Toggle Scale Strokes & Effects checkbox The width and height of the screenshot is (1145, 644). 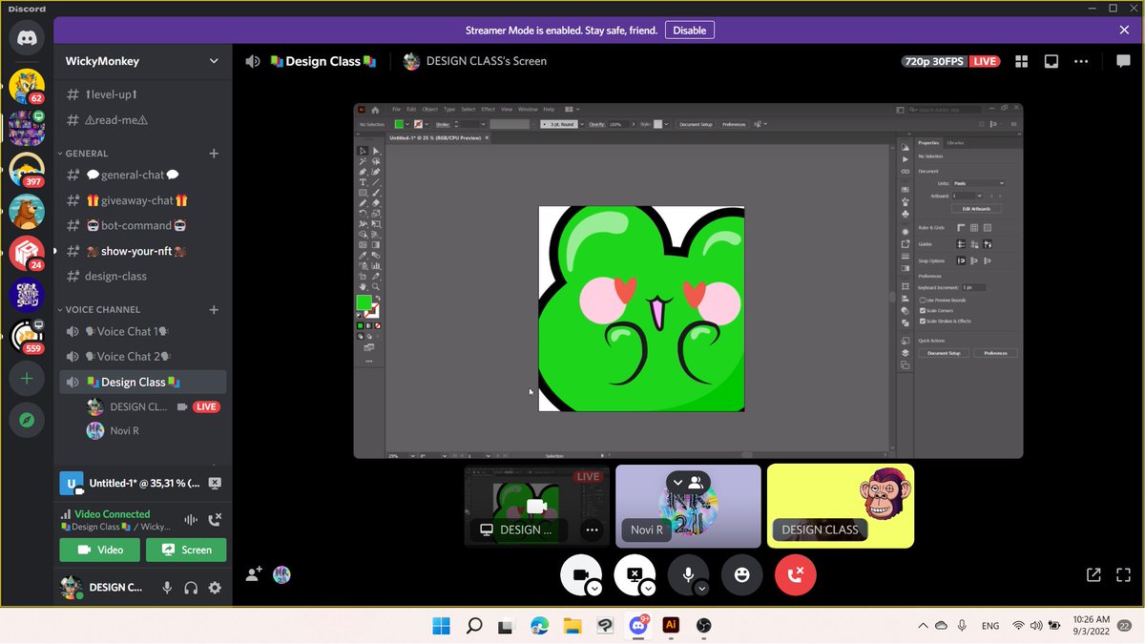(923, 321)
